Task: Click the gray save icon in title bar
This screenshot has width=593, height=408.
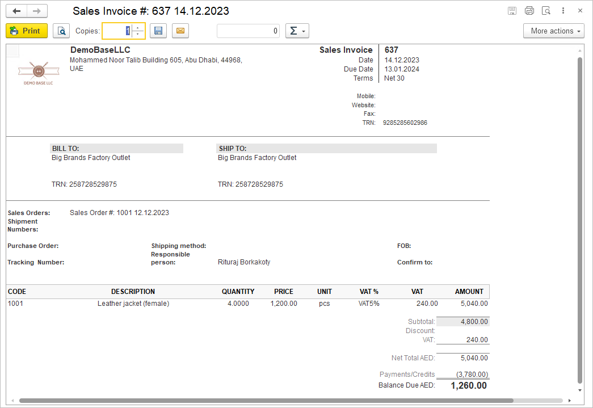Action: pyautogui.click(x=512, y=11)
